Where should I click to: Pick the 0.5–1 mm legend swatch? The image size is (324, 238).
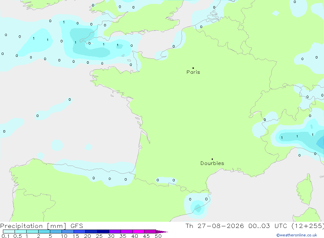(21, 232)
